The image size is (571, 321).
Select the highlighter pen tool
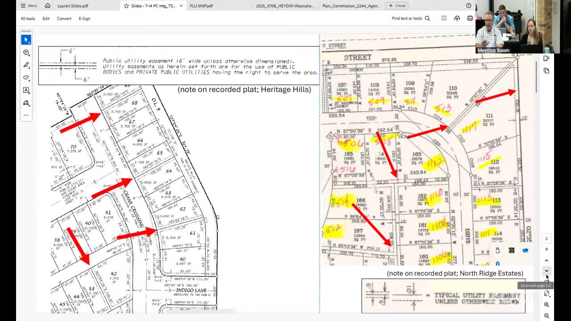26,65
